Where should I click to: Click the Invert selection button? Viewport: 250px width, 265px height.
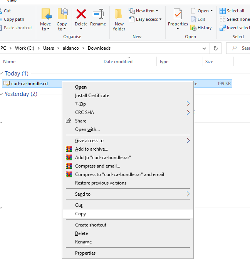click(235, 28)
